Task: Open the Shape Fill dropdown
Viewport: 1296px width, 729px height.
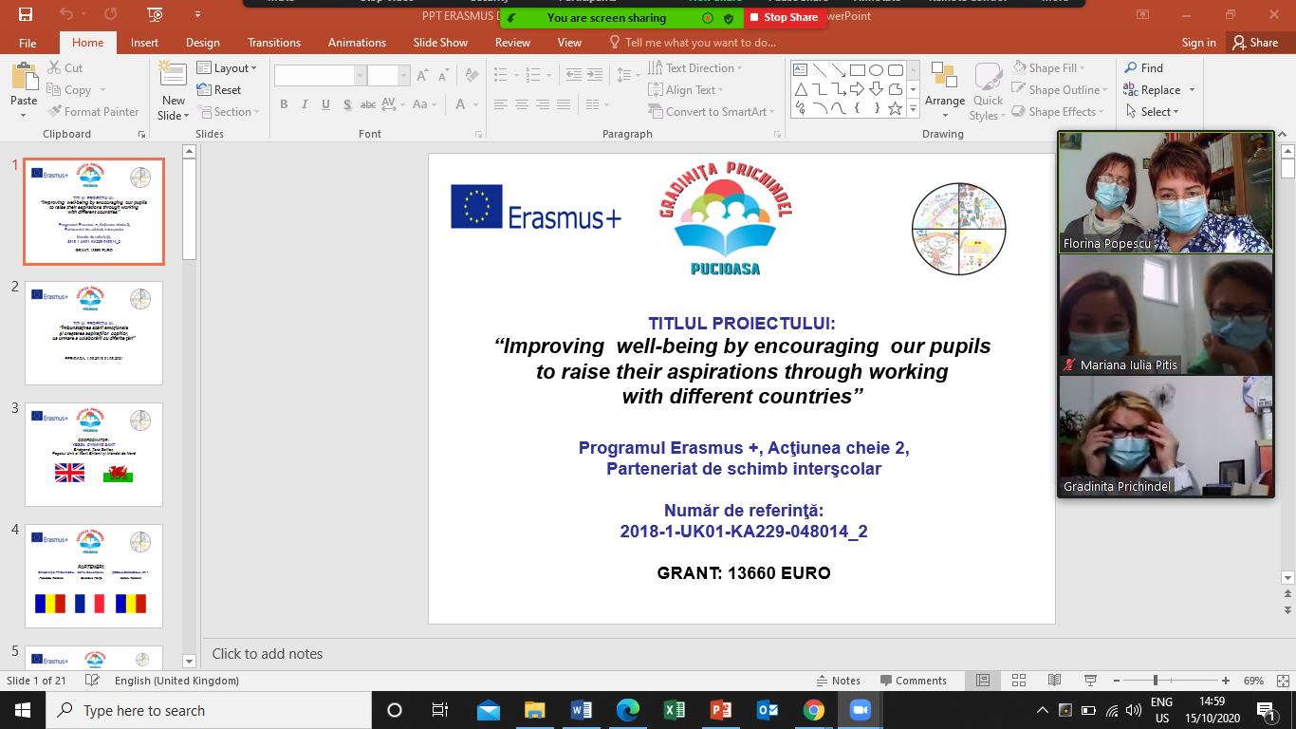Action: (x=1049, y=68)
